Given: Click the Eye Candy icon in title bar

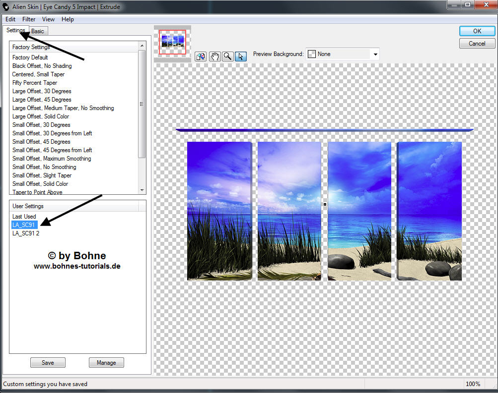Looking at the screenshot, I should 6,7.
